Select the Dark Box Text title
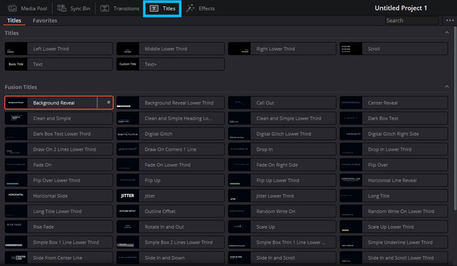The image size is (457, 266). [394, 118]
